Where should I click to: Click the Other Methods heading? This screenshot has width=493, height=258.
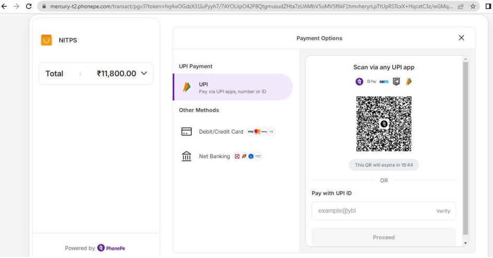(x=199, y=110)
